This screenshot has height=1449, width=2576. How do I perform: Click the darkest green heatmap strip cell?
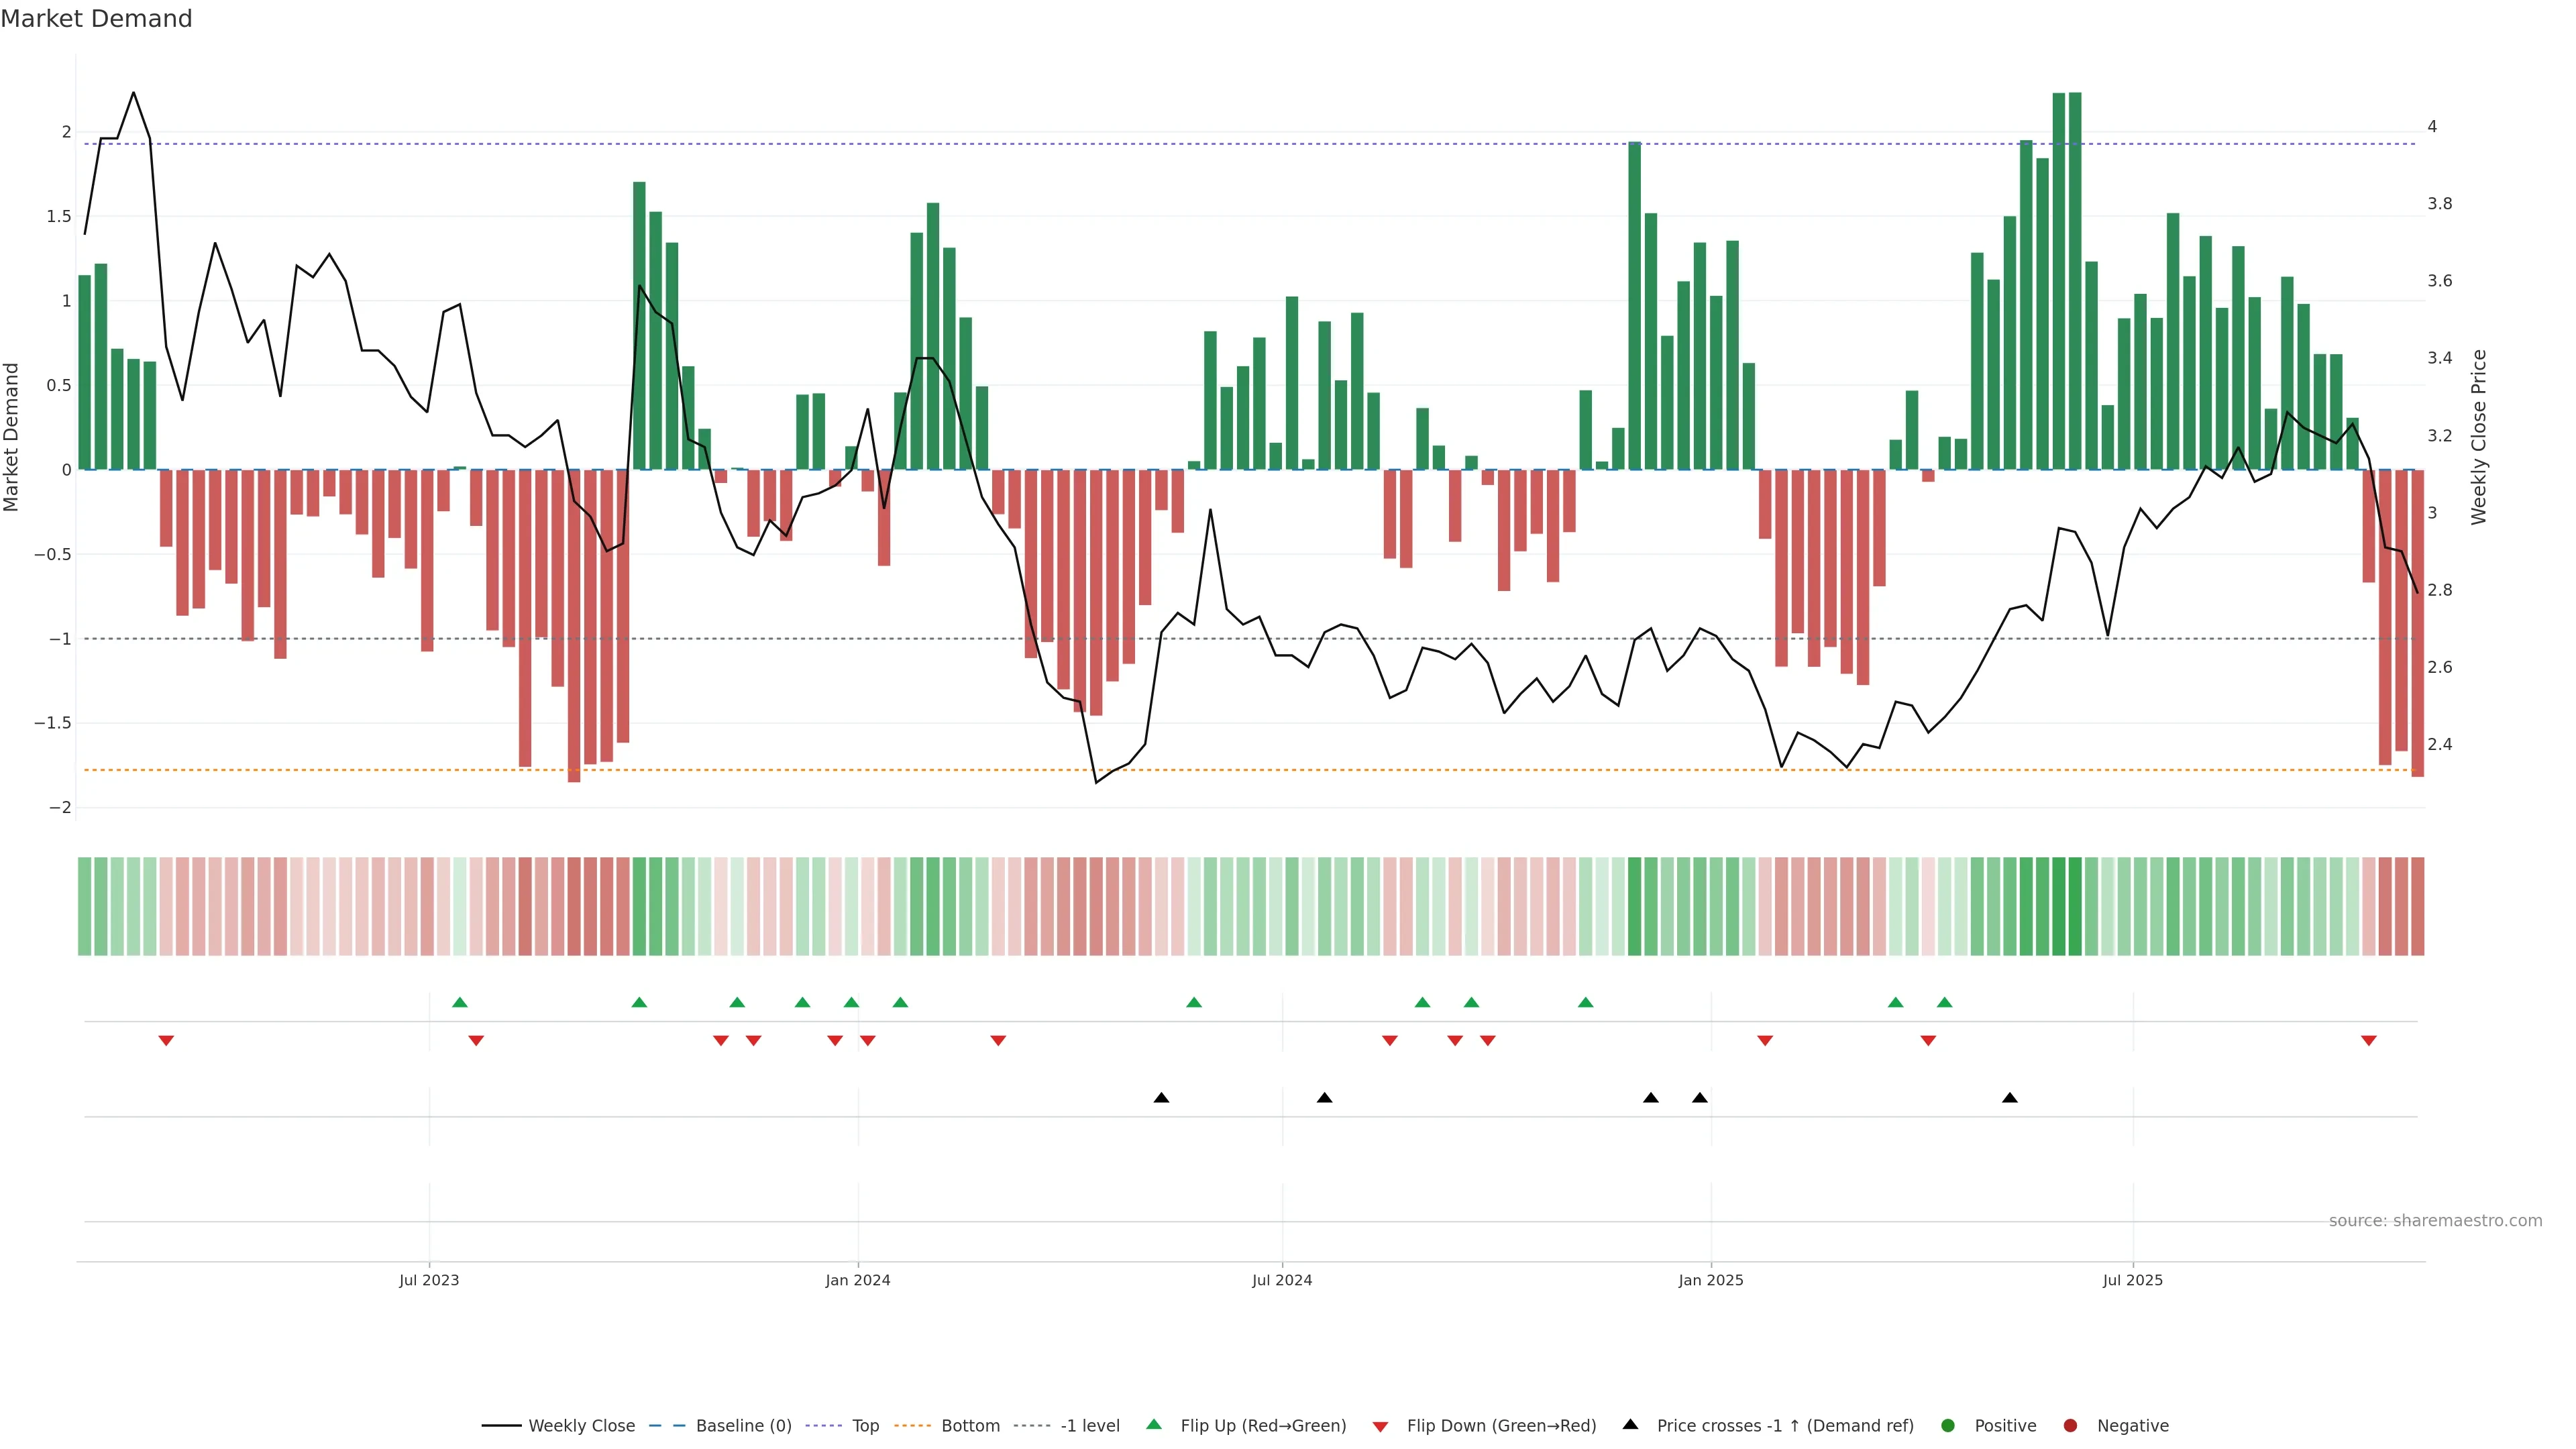pyautogui.click(x=2075, y=906)
